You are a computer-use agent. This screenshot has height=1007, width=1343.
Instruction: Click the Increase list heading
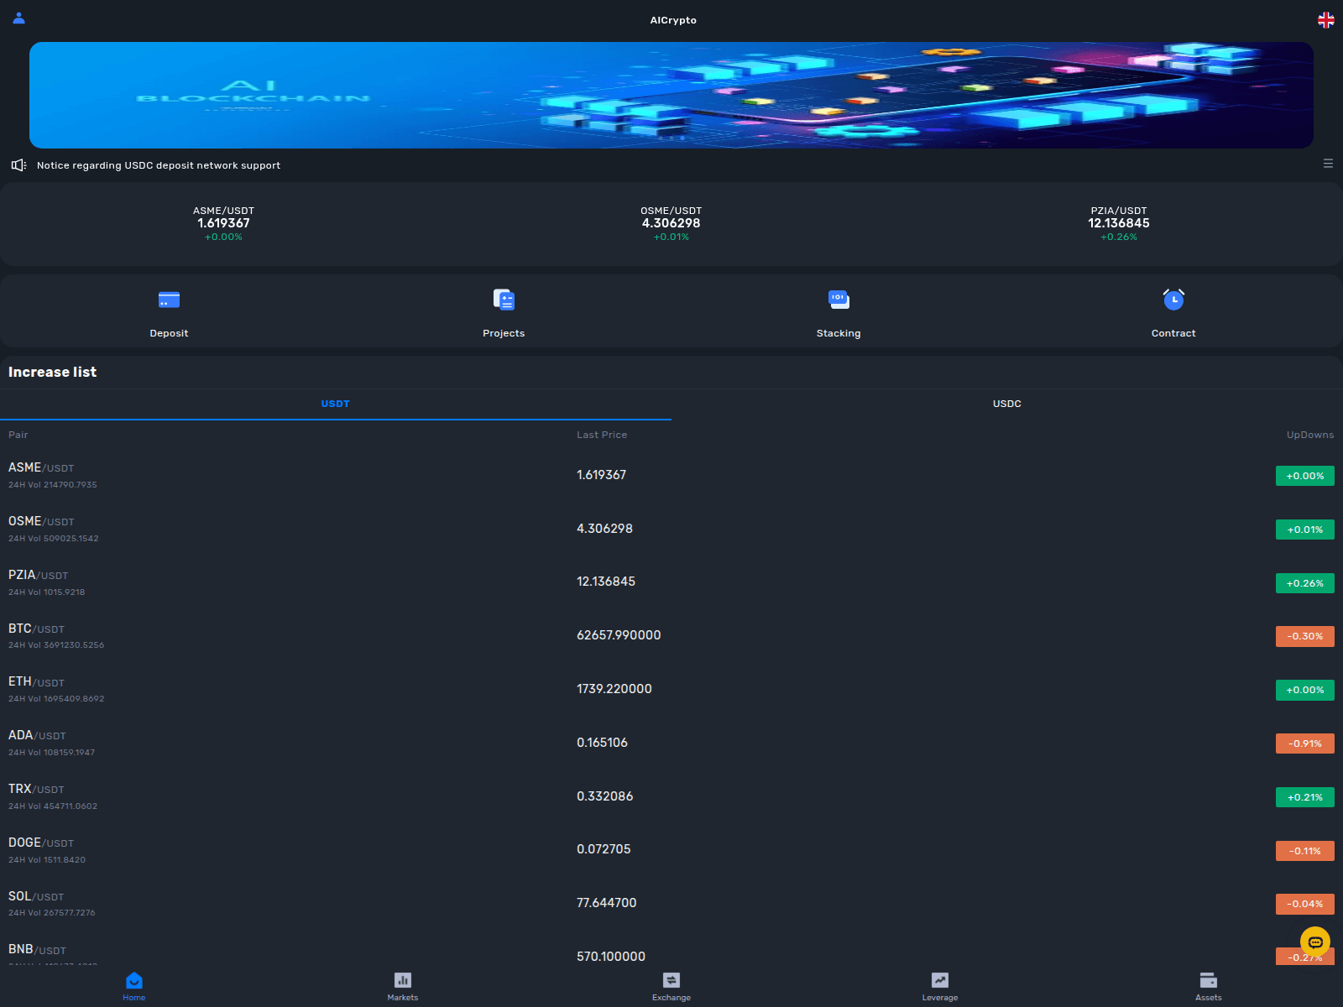[x=52, y=372]
